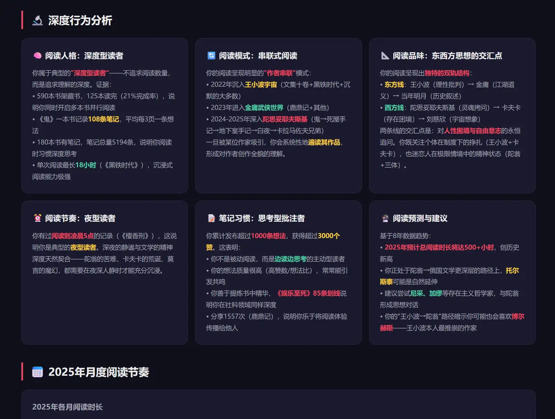The width and height of the screenshot is (555, 419).
Task: Select the 阅读节奏:夜型读者 card title
Action: click(80, 218)
